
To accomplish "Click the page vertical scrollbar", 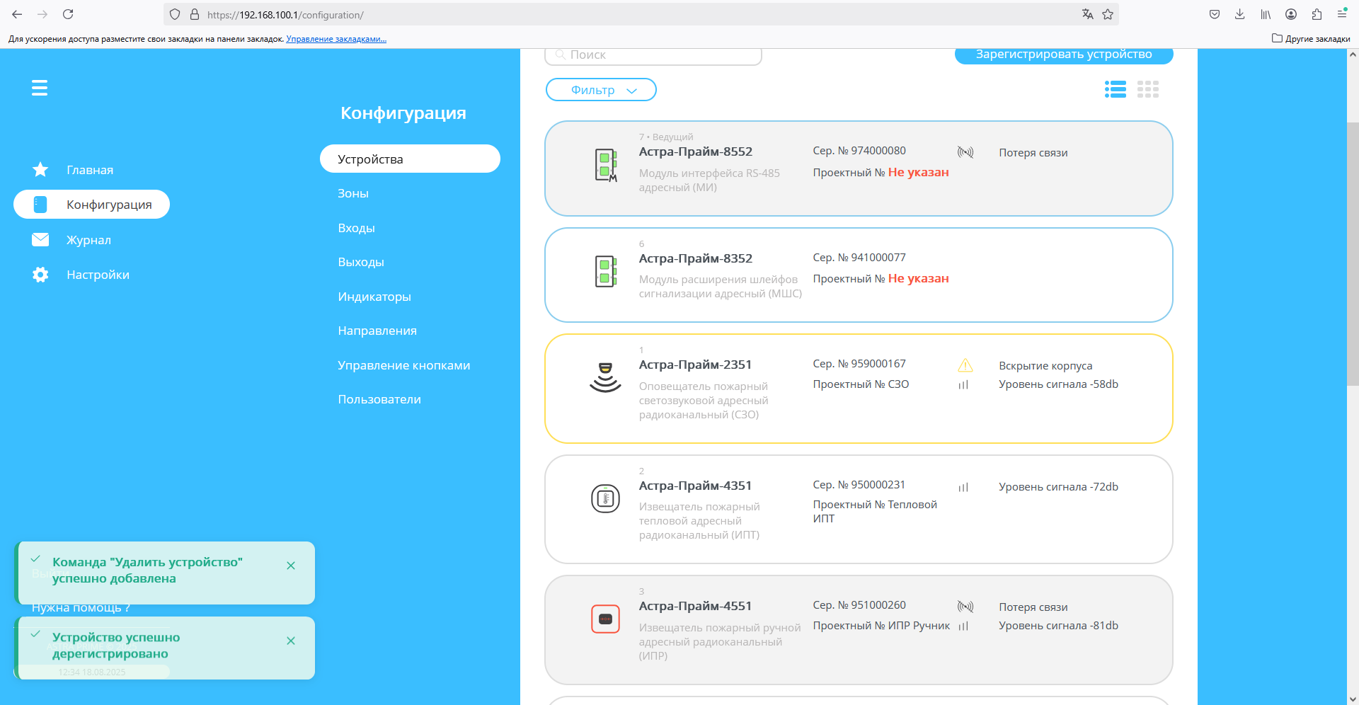I will [1353, 255].
